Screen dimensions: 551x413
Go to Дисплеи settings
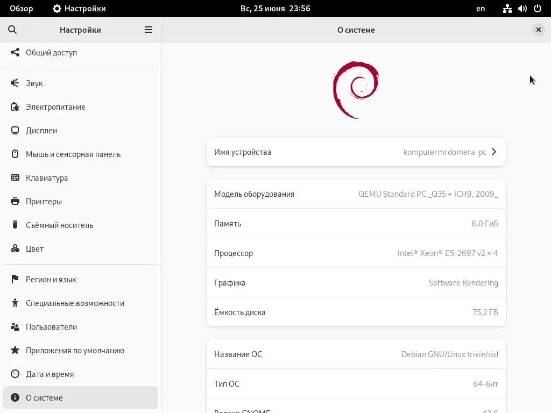(x=81, y=130)
